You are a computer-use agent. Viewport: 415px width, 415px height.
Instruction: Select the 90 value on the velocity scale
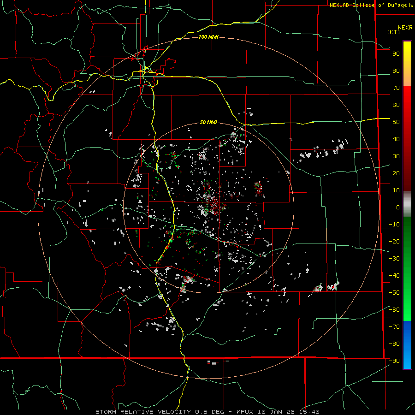[x=396, y=54]
